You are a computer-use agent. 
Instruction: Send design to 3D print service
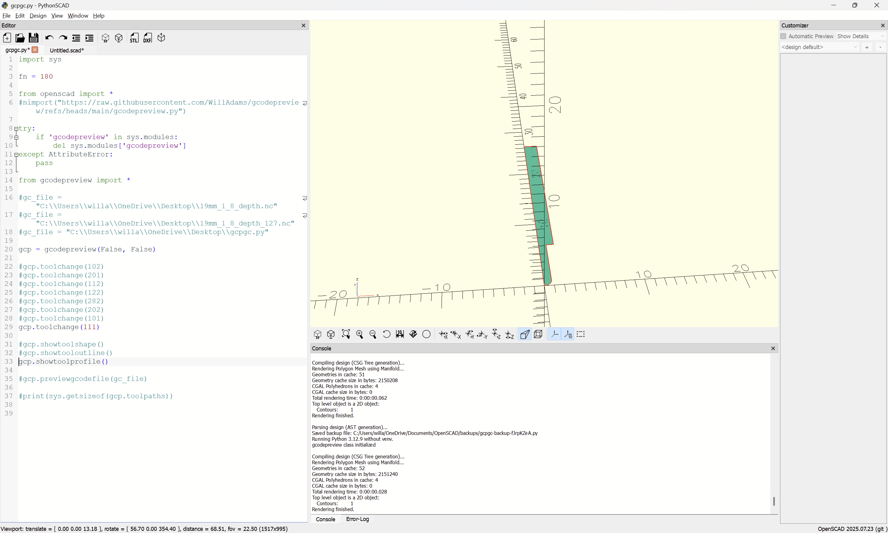click(161, 38)
